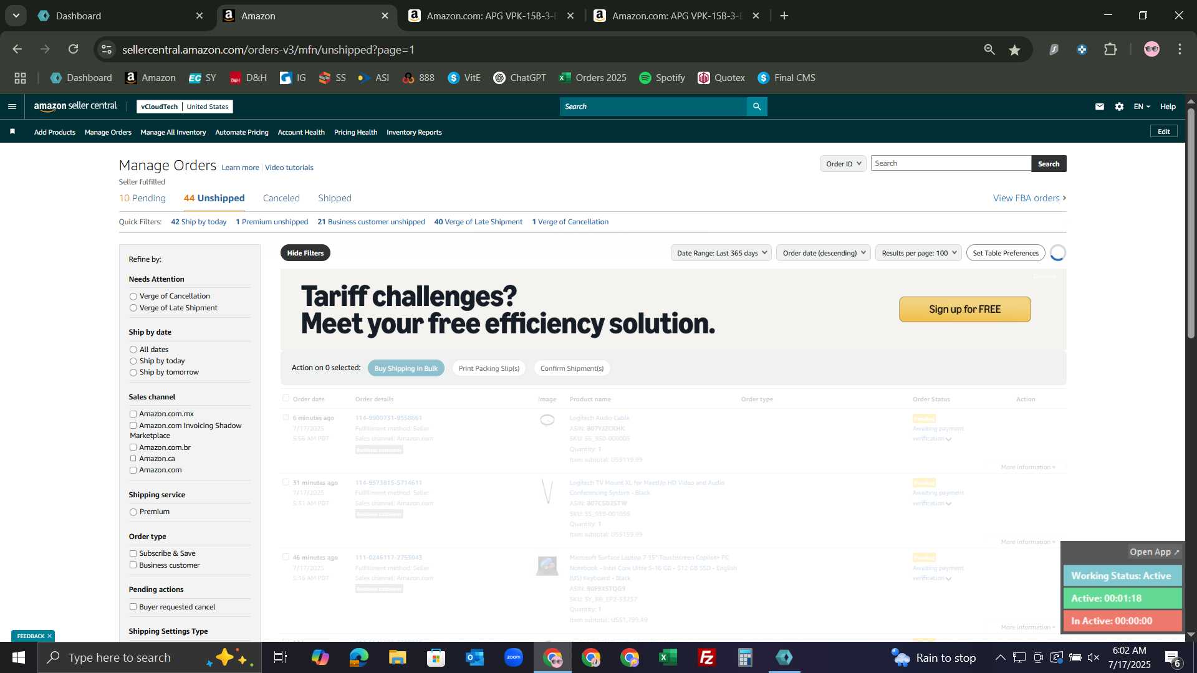Open the Order date (descending) sort dropdown
This screenshot has height=673, width=1197.
[824, 253]
